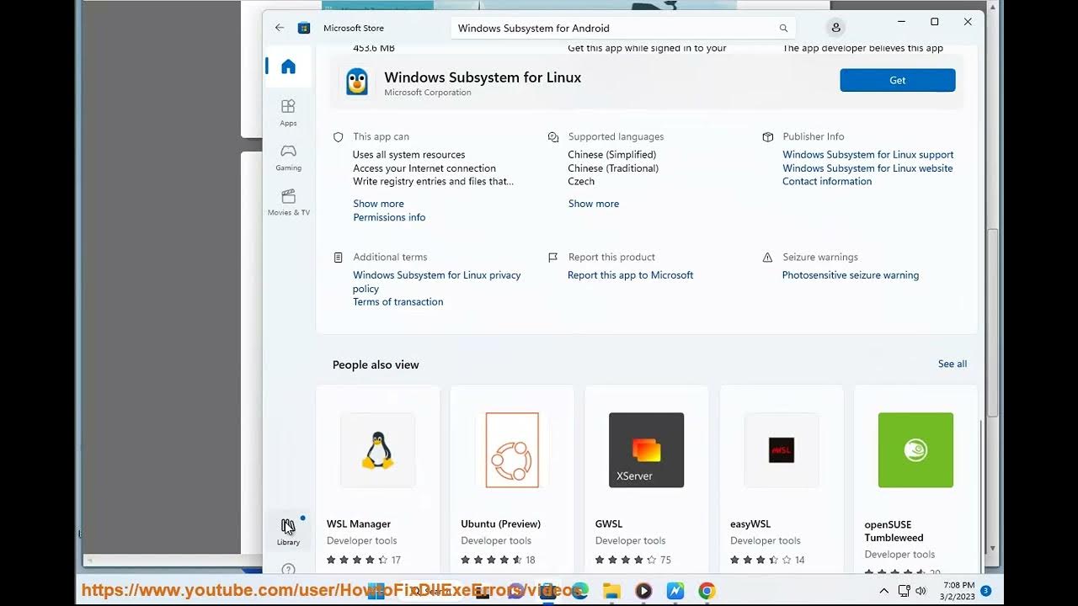Click the easyWSL title text
Image resolution: width=1078 pixels, height=606 pixels.
tap(750, 524)
